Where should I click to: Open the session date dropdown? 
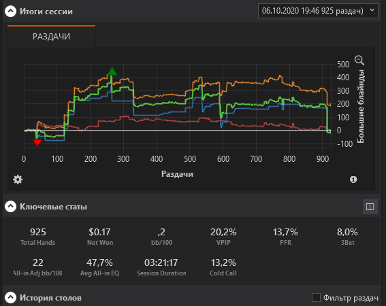[318, 11]
